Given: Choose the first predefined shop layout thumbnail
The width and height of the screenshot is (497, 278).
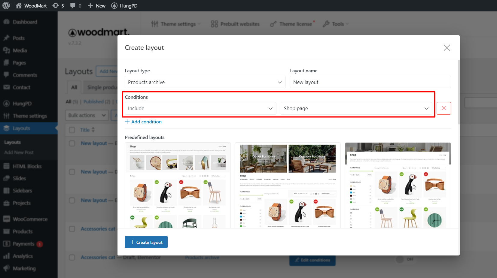Looking at the screenshot, I should click(x=178, y=185).
